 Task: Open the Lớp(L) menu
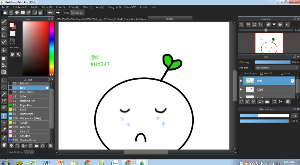35,7
